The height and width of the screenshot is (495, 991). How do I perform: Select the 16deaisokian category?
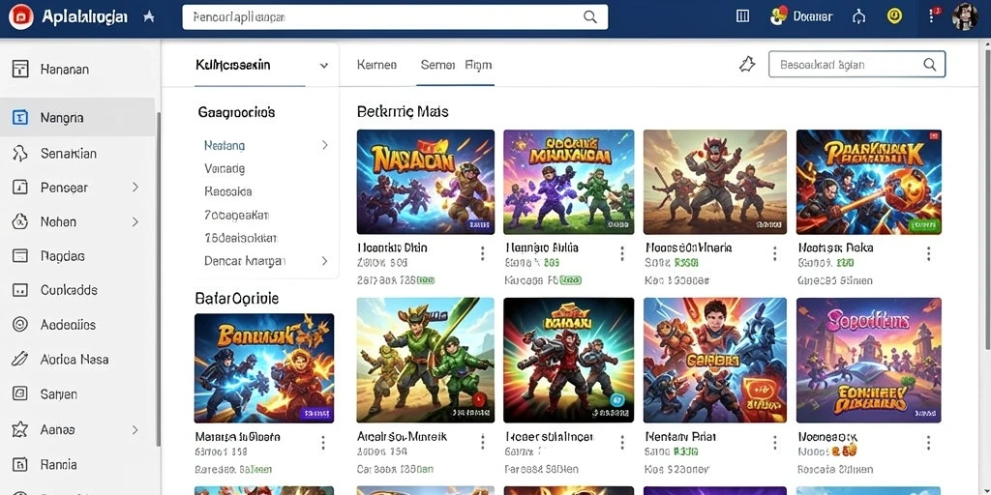click(241, 238)
